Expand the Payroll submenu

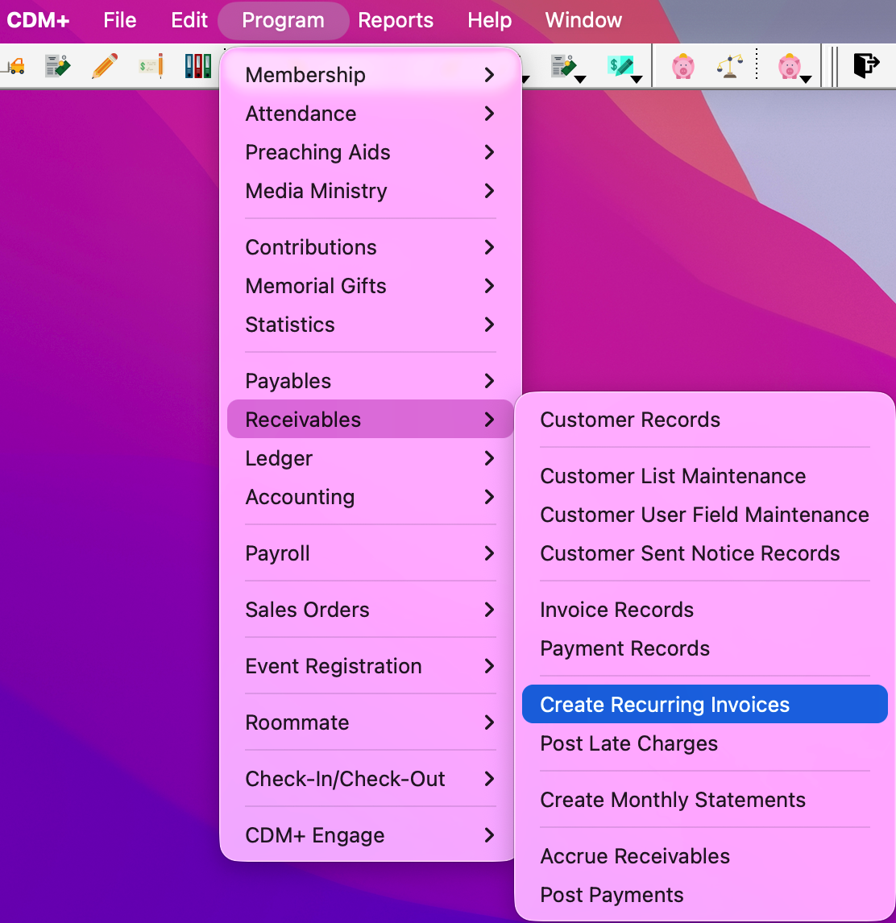click(370, 553)
